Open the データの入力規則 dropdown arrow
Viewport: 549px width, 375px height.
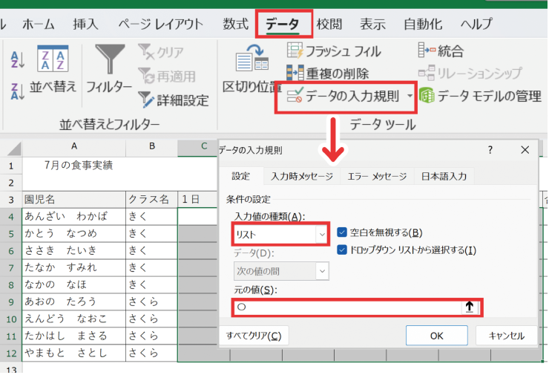coord(409,97)
